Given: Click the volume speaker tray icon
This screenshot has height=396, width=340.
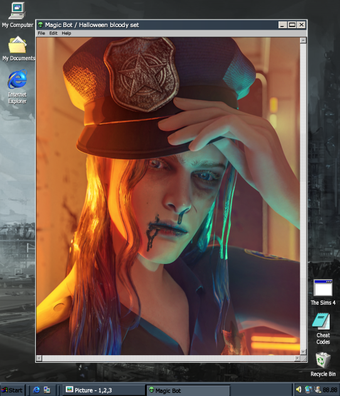Looking at the screenshot, I should point(299,390).
